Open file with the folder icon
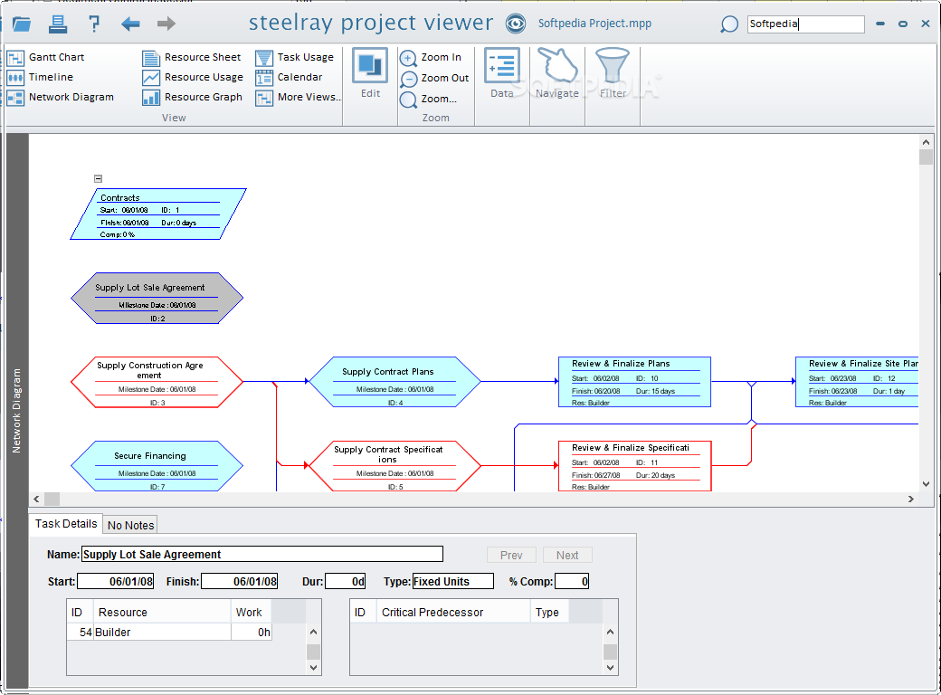 coord(21,24)
